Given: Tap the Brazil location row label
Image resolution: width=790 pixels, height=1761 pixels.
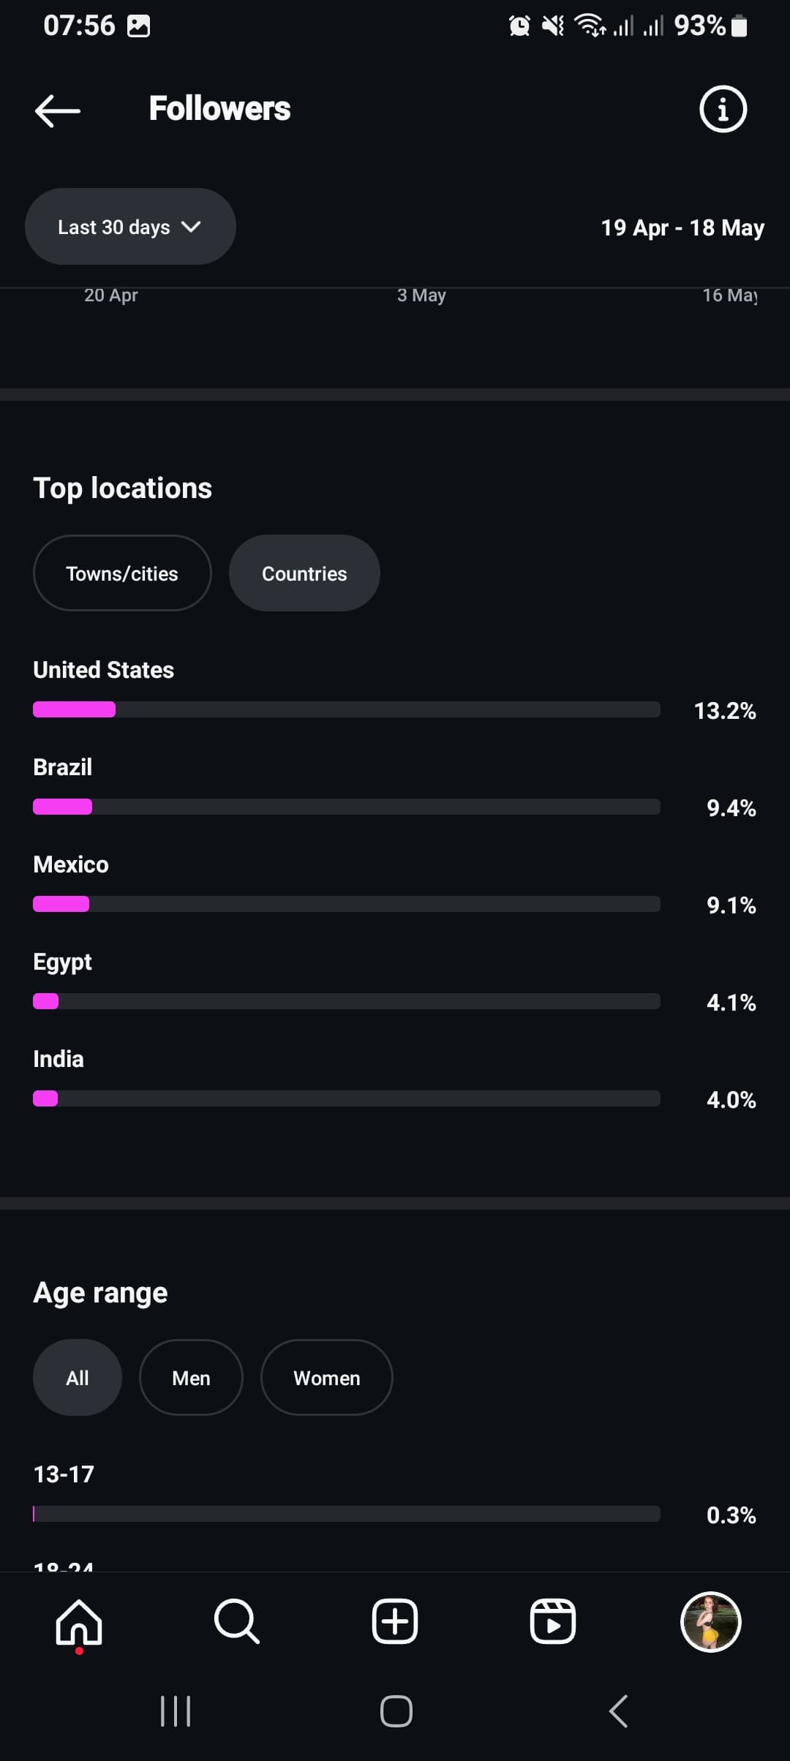Looking at the screenshot, I should point(63,767).
